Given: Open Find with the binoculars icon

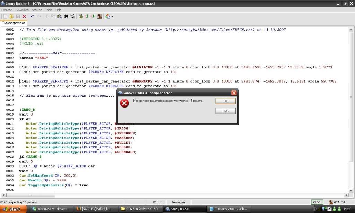Looking at the screenshot, I should click(66, 16).
